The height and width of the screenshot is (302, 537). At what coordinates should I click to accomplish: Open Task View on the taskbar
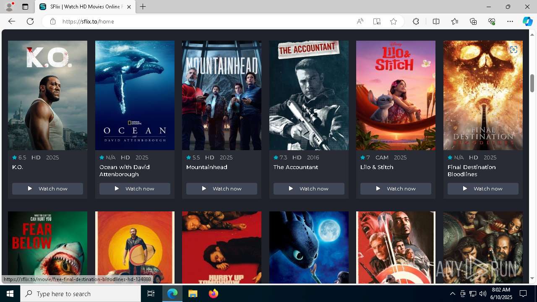click(151, 294)
